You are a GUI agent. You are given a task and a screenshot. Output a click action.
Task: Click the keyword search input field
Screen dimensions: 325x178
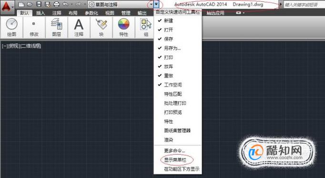click(x=304, y=4)
